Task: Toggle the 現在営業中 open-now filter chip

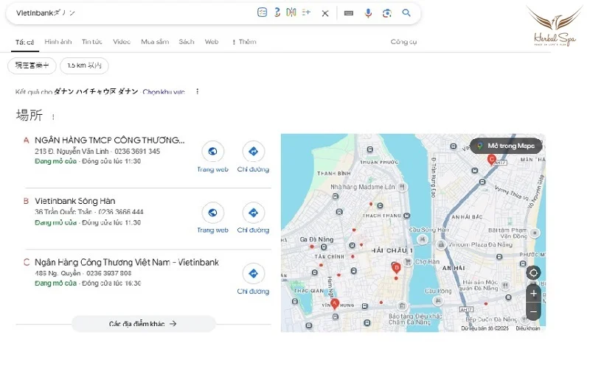Action: click(x=32, y=66)
